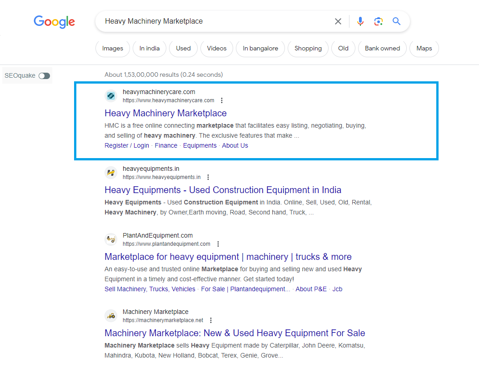Image resolution: width=479 pixels, height=368 pixels.
Task: Click heavymachinerycare.com site name
Action: click(159, 92)
